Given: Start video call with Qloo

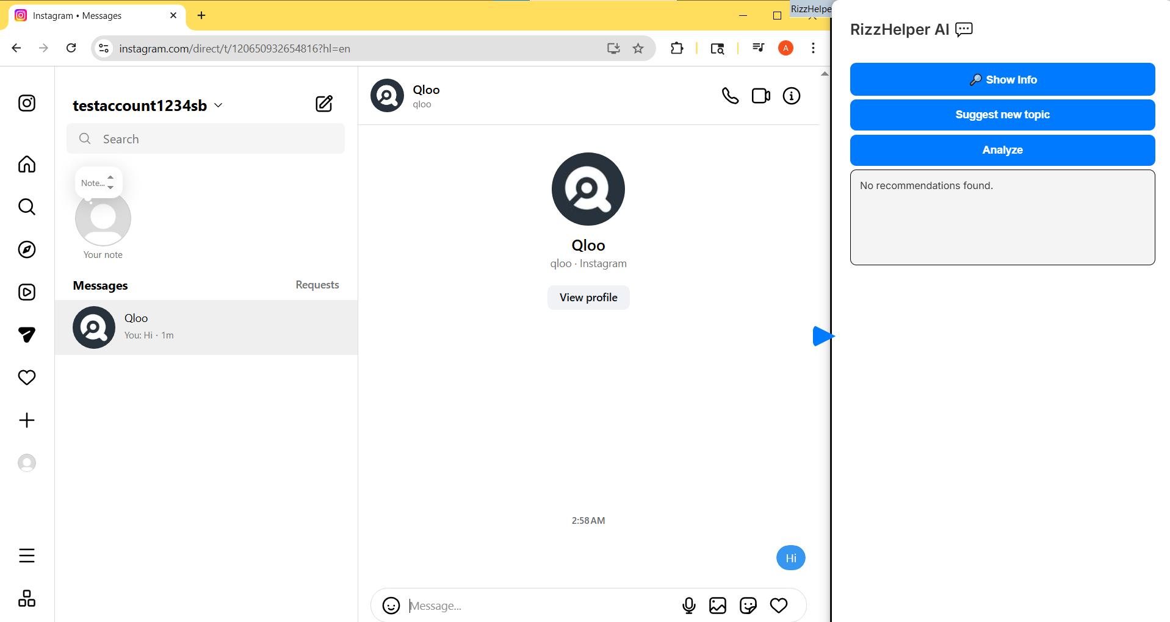Looking at the screenshot, I should (x=761, y=96).
